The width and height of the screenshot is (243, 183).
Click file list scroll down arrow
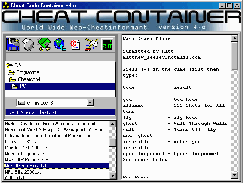(113, 176)
